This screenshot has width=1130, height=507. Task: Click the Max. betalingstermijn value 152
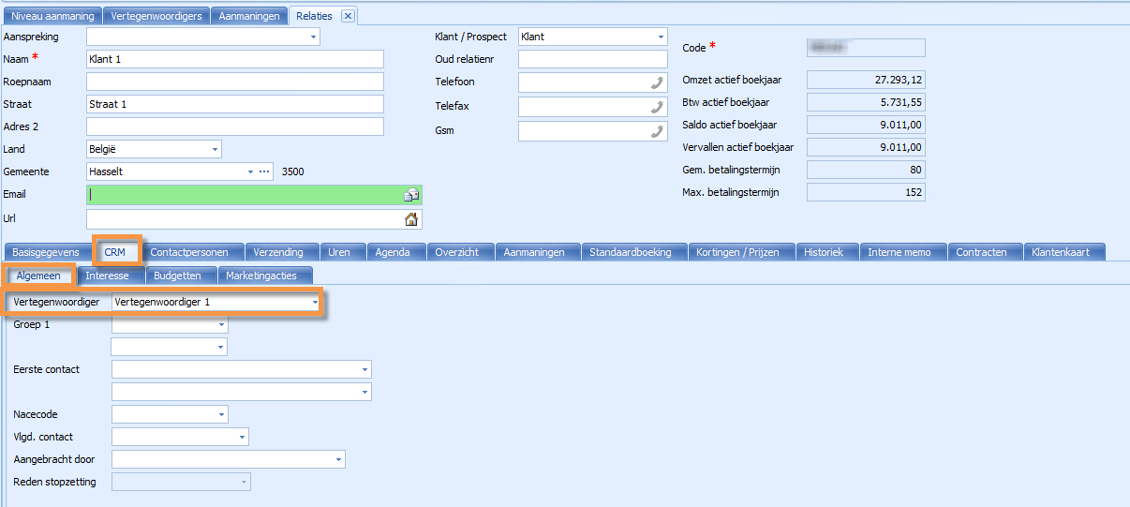click(866, 193)
